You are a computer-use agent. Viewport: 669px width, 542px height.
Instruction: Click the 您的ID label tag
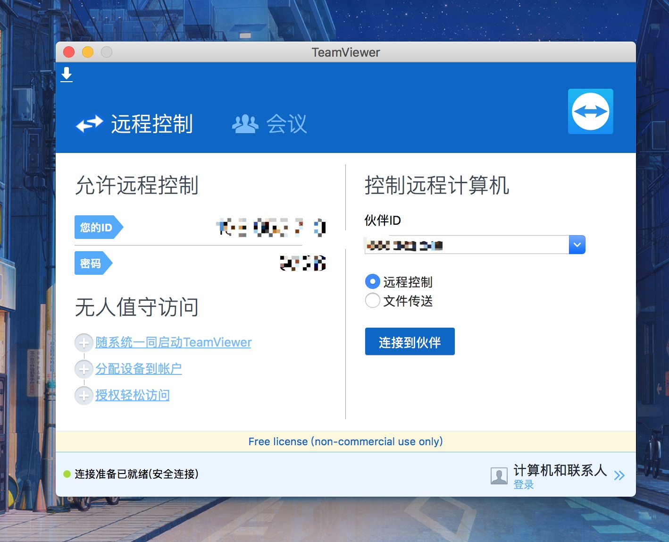pyautogui.click(x=99, y=227)
